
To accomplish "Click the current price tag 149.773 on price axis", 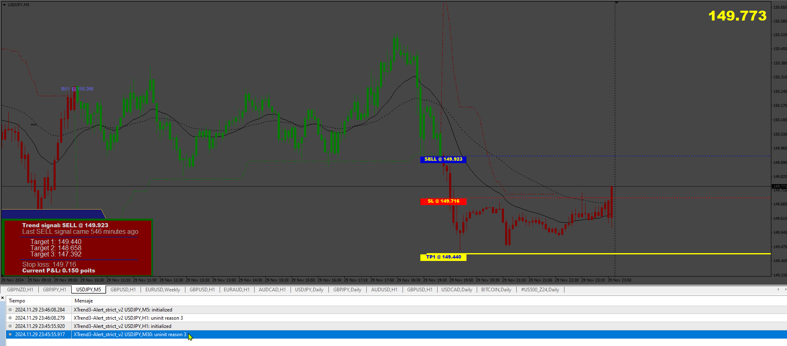I will 779,187.
